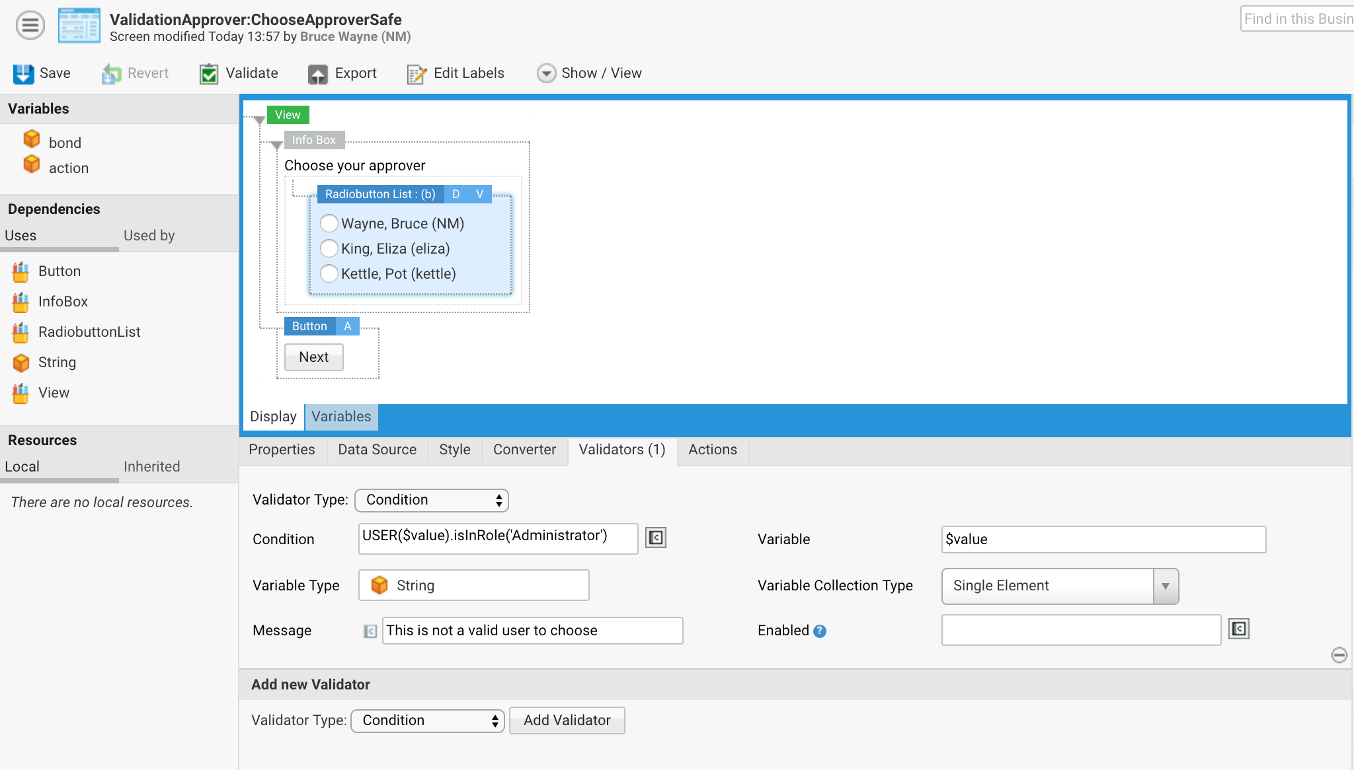
Task: Select the Validate checkmark icon
Action: point(208,73)
